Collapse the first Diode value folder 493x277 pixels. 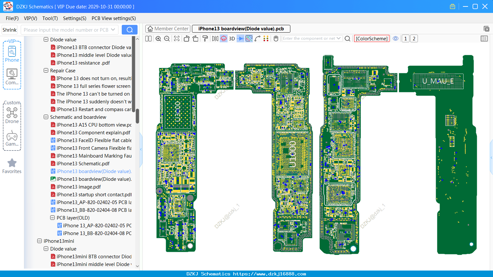point(46,39)
